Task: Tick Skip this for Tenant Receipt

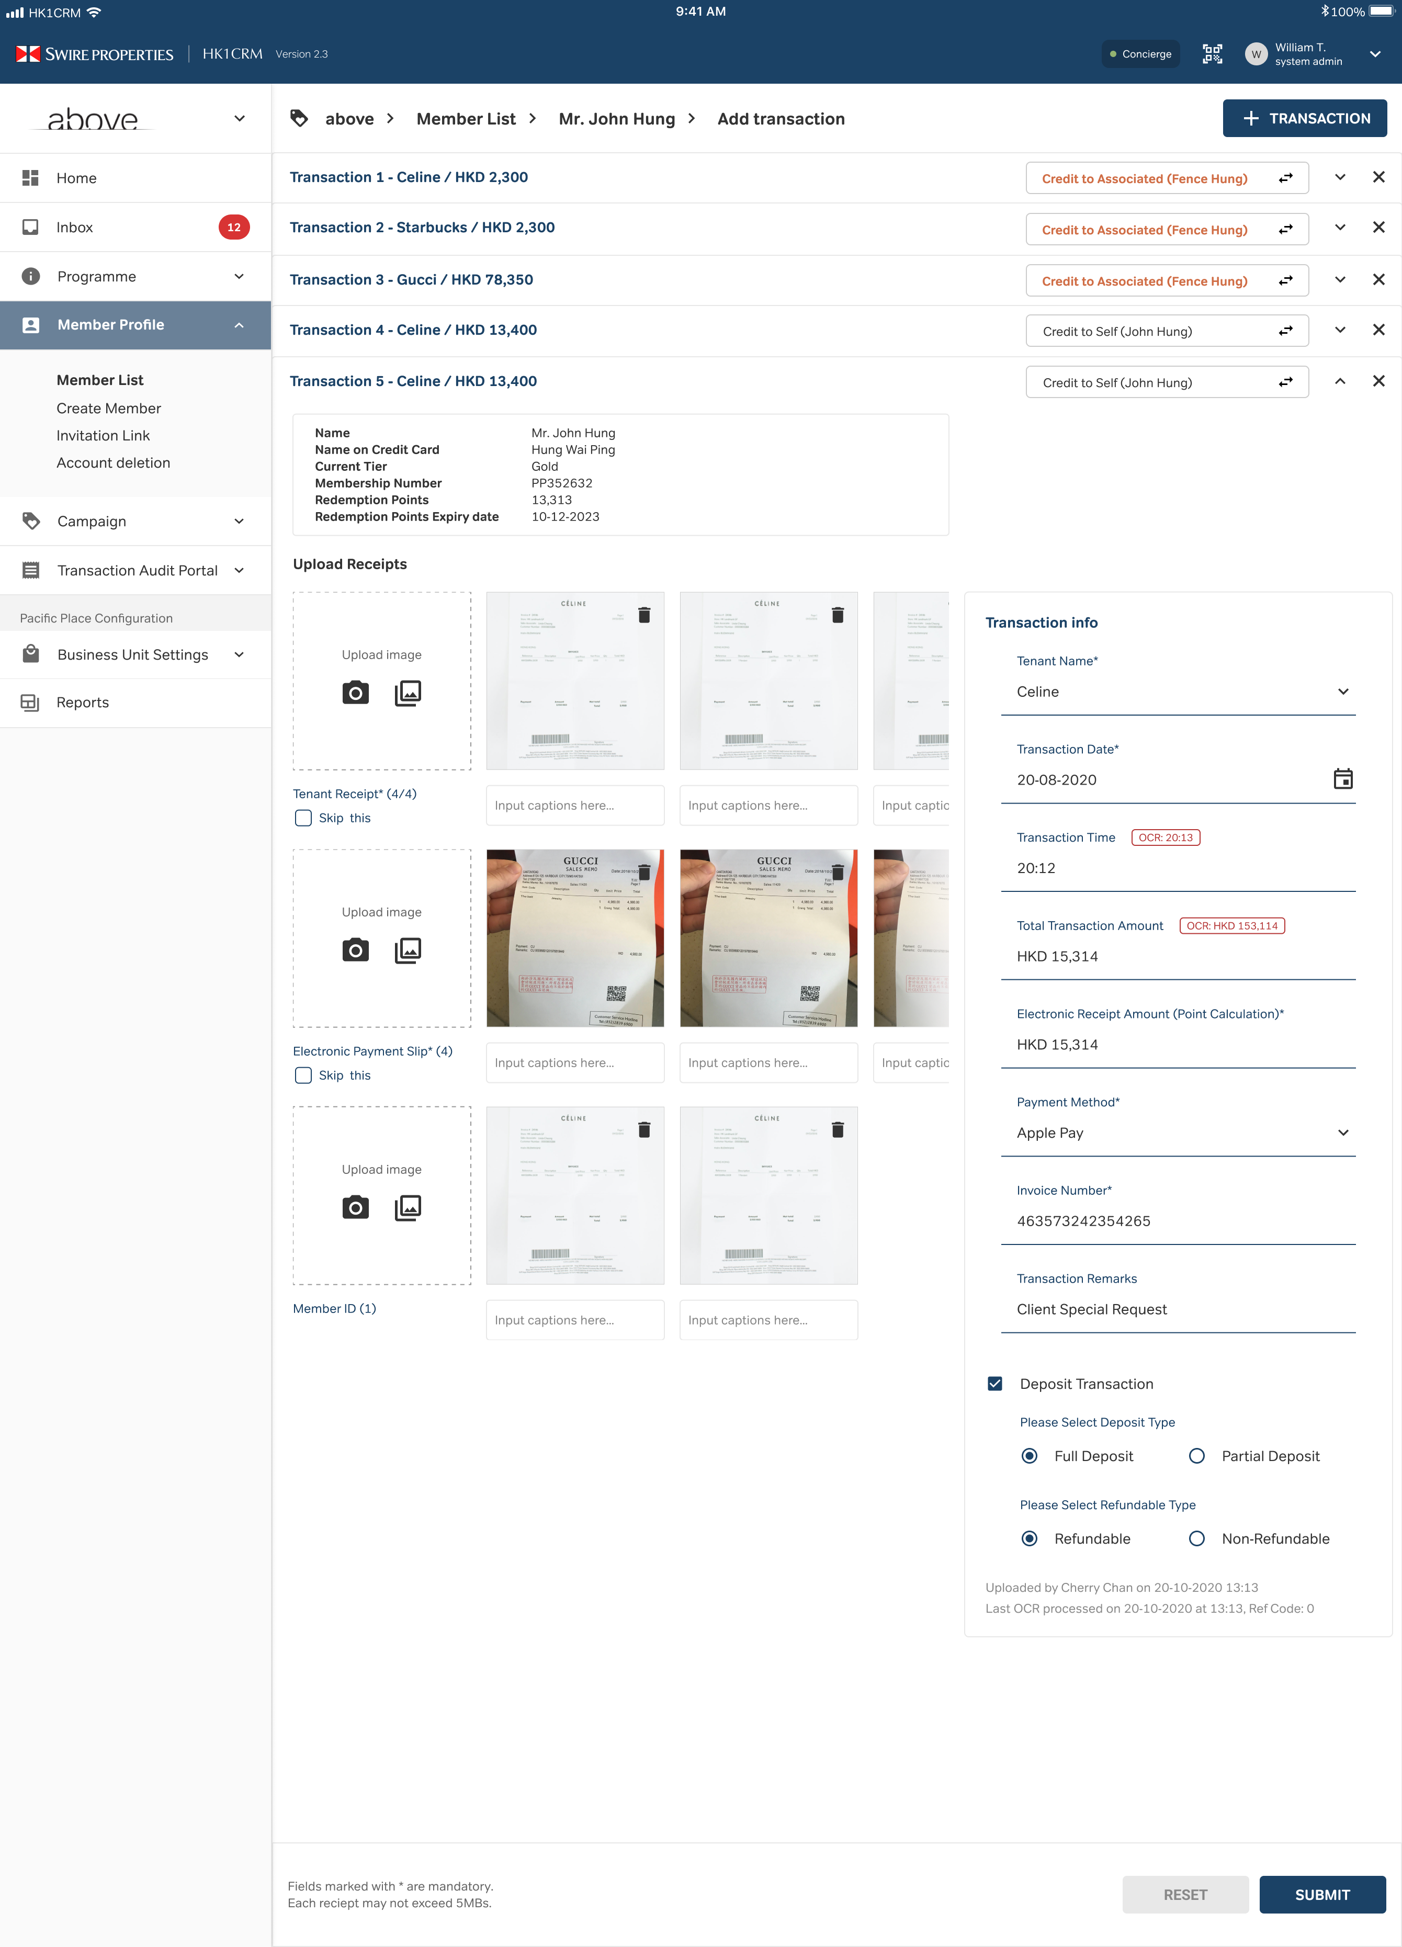Action: coord(303,818)
